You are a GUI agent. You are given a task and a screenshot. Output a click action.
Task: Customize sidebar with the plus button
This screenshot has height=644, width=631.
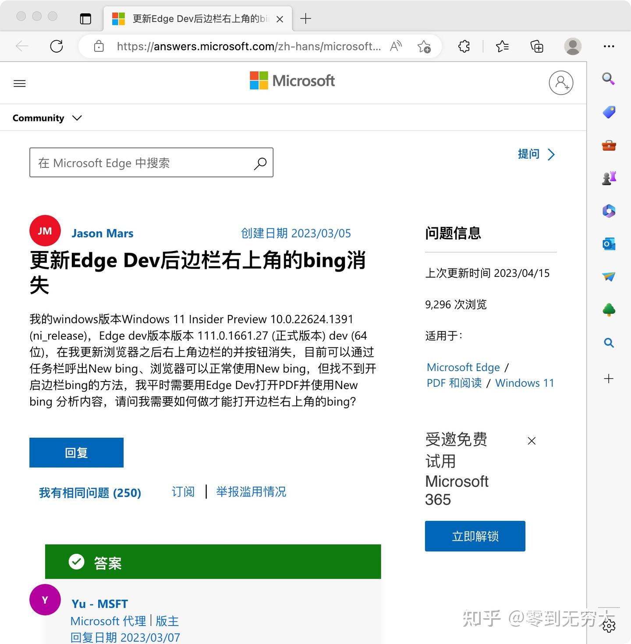(x=609, y=379)
